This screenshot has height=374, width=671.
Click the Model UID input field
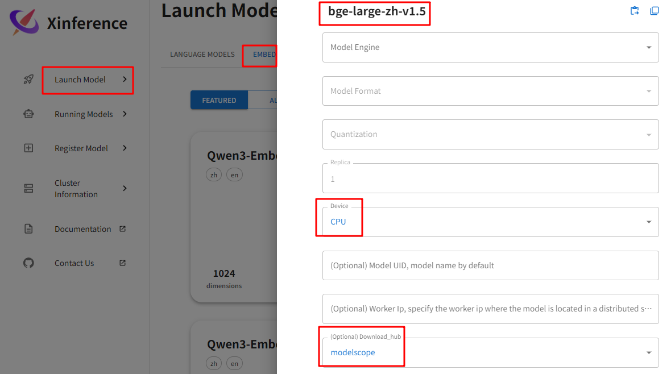[490, 265]
